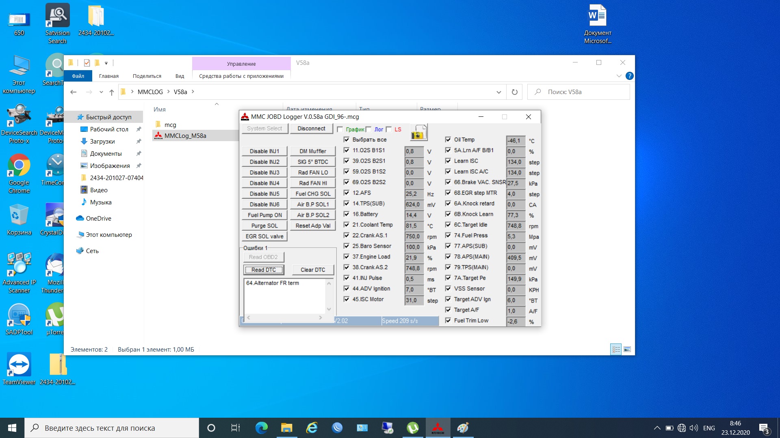Open recent locations dropdown in Explorer
The image size is (780, 438).
101,92
